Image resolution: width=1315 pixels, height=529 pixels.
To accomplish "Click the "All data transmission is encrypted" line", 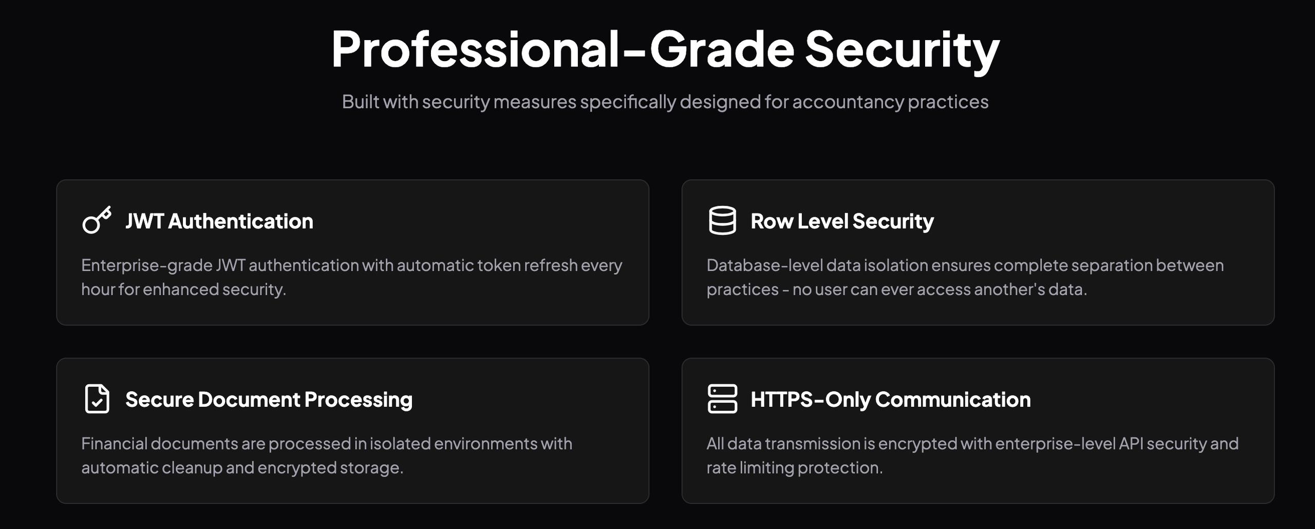I will pos(972,444).
